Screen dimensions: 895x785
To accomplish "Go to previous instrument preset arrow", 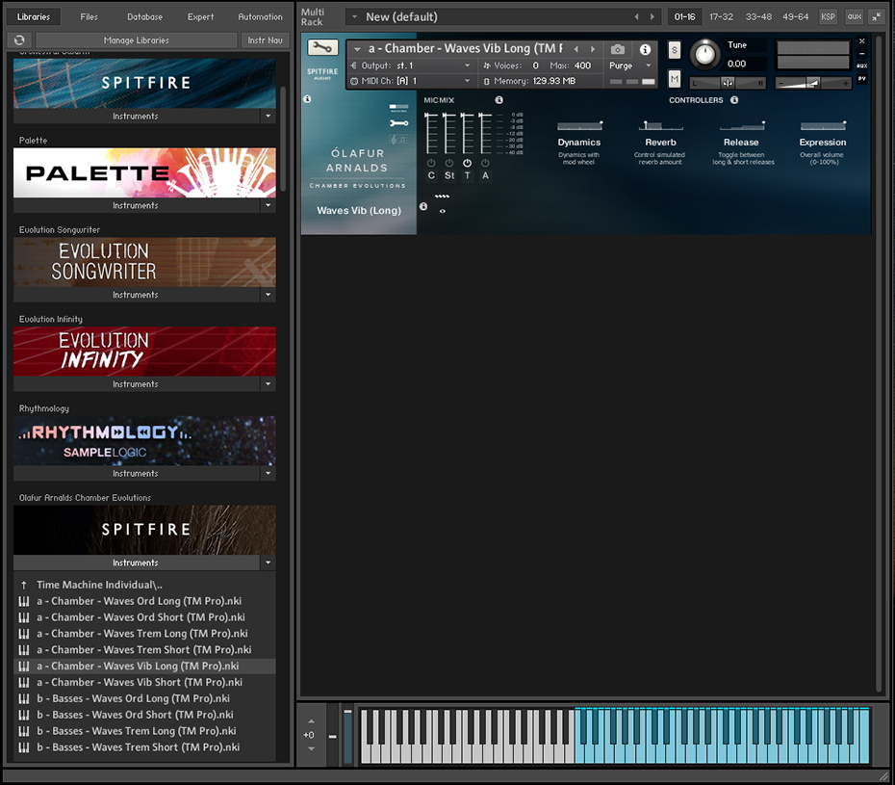I will 575,49.
